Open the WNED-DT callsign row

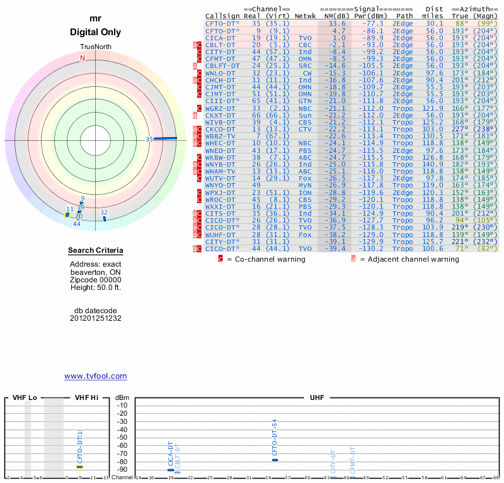[220, 150]
